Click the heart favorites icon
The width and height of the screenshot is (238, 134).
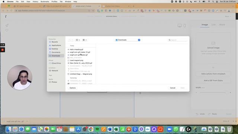tap(7, 30)
